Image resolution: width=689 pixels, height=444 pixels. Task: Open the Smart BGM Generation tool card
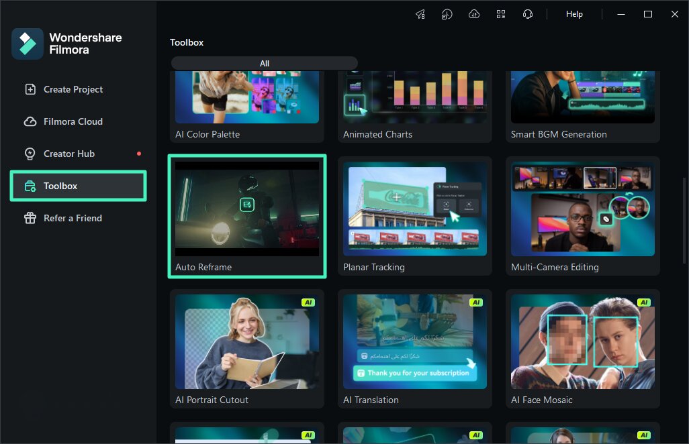coord(583,106)
